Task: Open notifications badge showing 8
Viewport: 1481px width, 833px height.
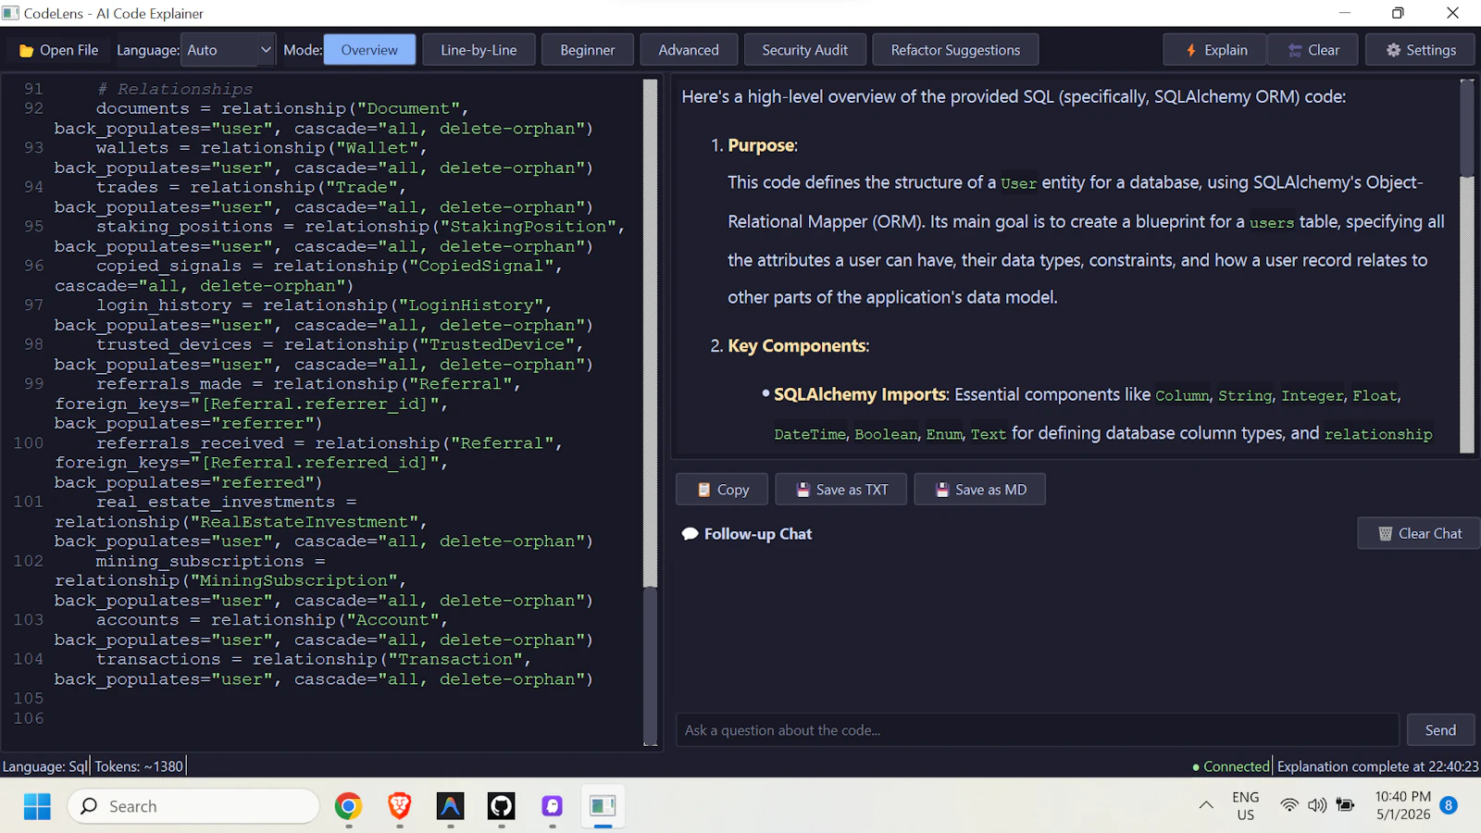Action: click(1450, 805)
